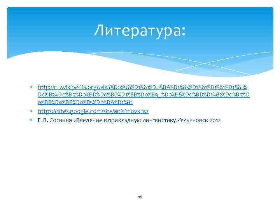Open the ru.wikipedia.org wiki hyperlink
This screenshot has height=210, width=280.
click(x=143, y=94)
